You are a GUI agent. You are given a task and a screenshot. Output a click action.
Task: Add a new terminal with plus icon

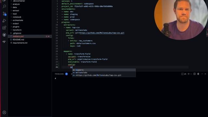188,74
